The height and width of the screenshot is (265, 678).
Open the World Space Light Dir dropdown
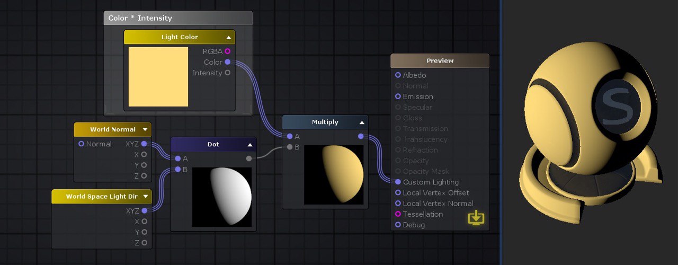pos(145,197)
